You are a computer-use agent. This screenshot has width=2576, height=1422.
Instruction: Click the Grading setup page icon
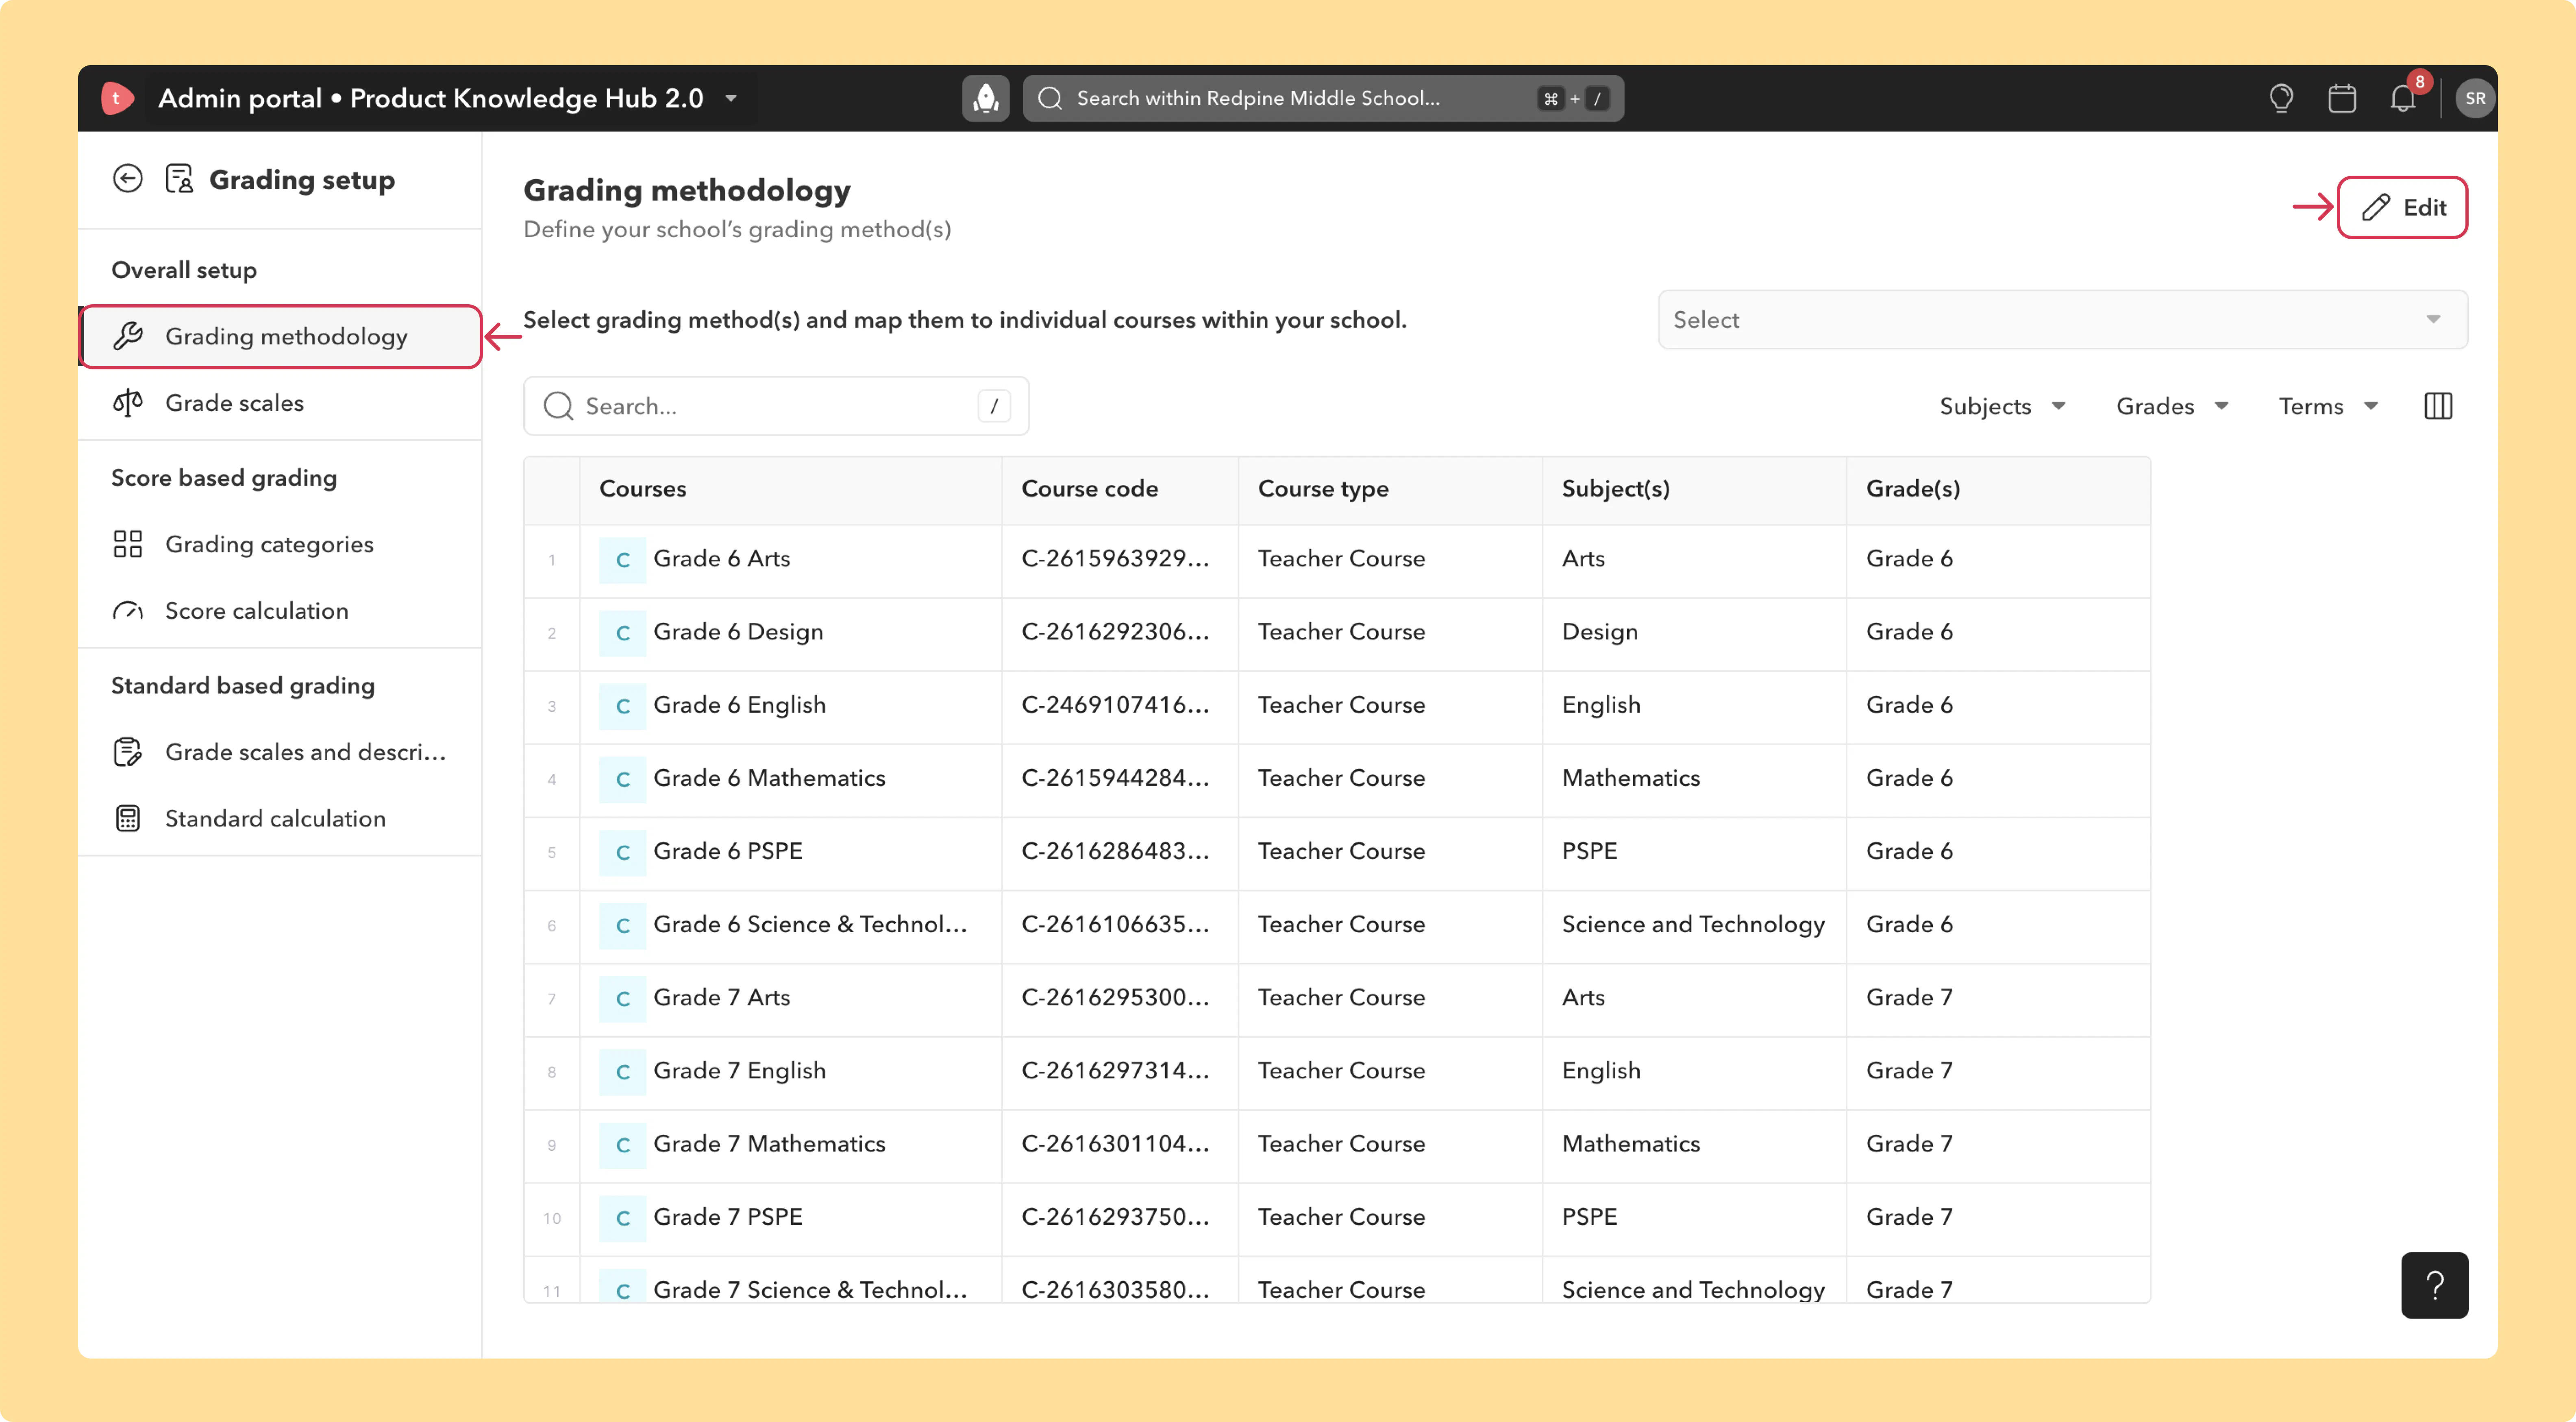tap(179, 179)
